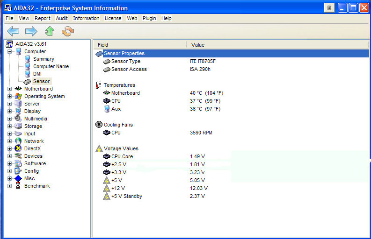Click the Cooling Fans fan icon
This screenshot has height=239, width=371.
99,125
